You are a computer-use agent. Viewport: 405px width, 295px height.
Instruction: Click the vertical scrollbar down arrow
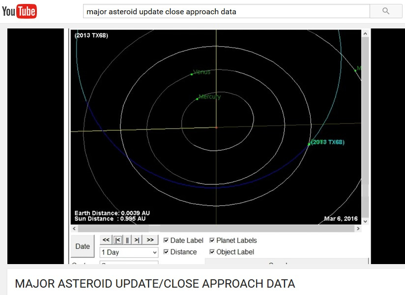pyautogui.click(x=365, y=221)
